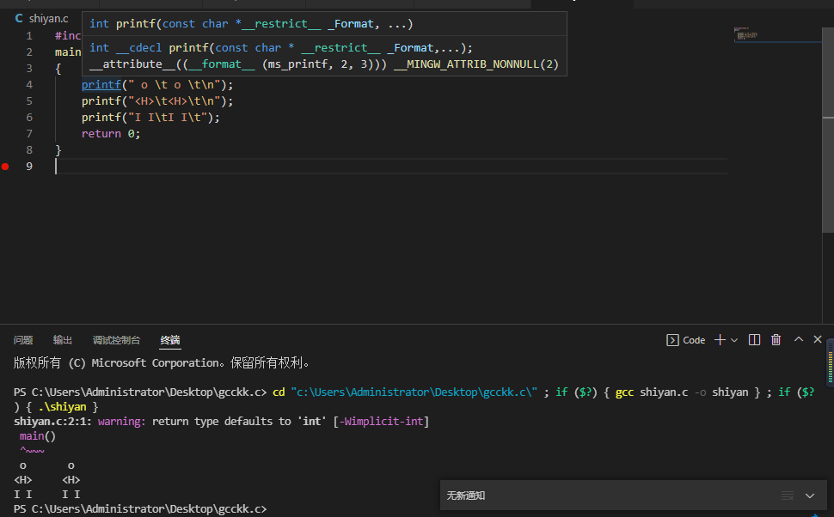Image resolution: width=834 pixels, height=517 pixels.
Task: Open the terminal launch profile dropdown arrow
Action: point(734,340)
